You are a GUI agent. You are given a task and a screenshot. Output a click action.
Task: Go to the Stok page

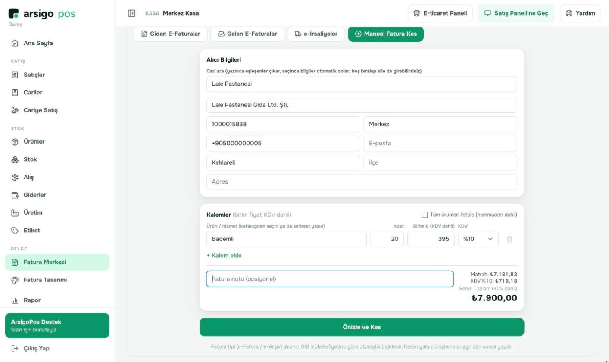click(x=57, y=159)
